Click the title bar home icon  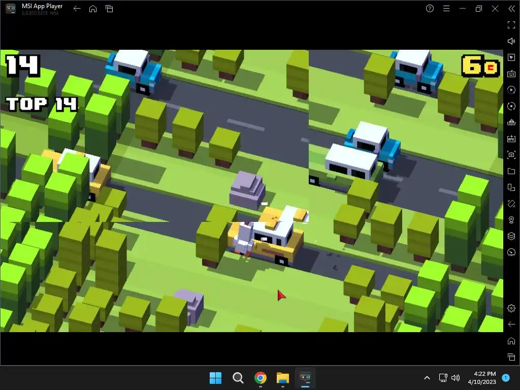93,9
